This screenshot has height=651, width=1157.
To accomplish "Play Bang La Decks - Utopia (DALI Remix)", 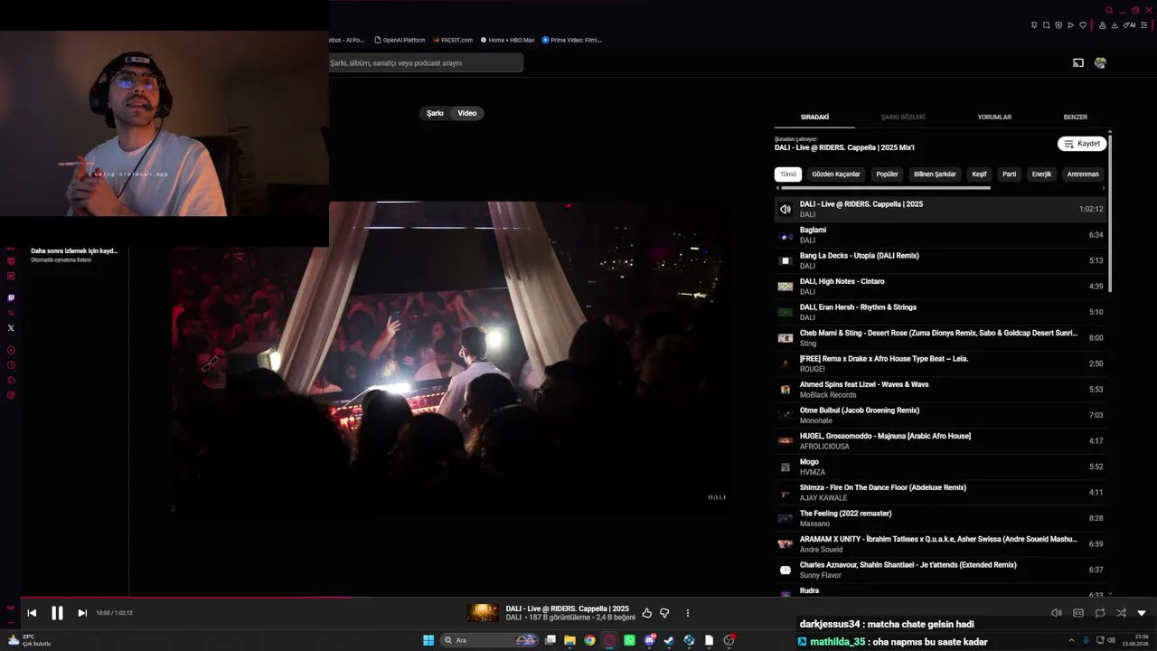I will (x=940, y=260).
